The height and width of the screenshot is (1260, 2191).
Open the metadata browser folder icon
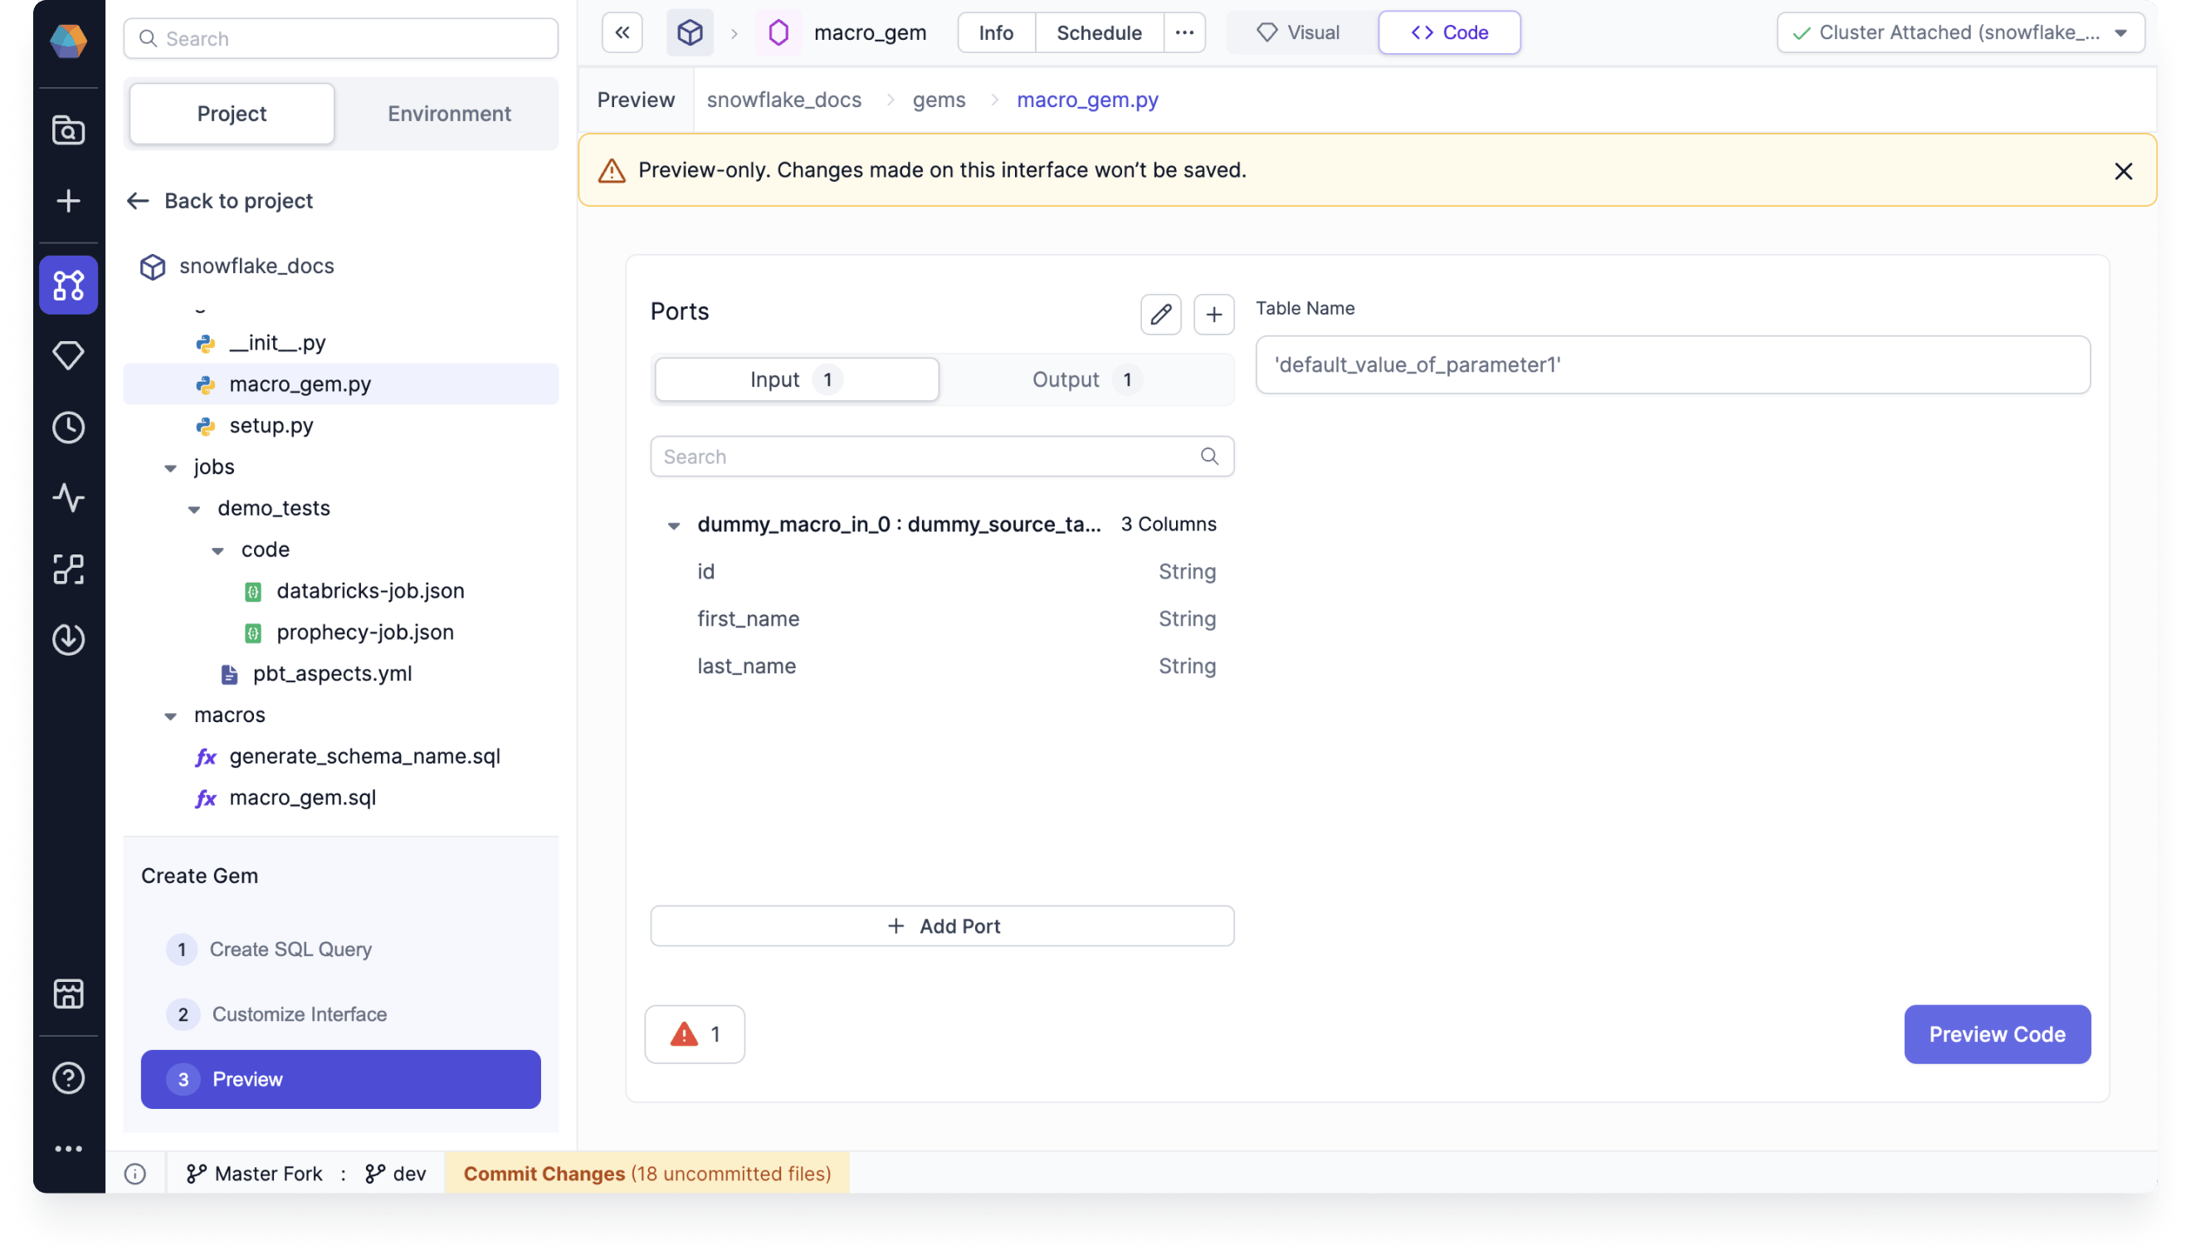68,130
